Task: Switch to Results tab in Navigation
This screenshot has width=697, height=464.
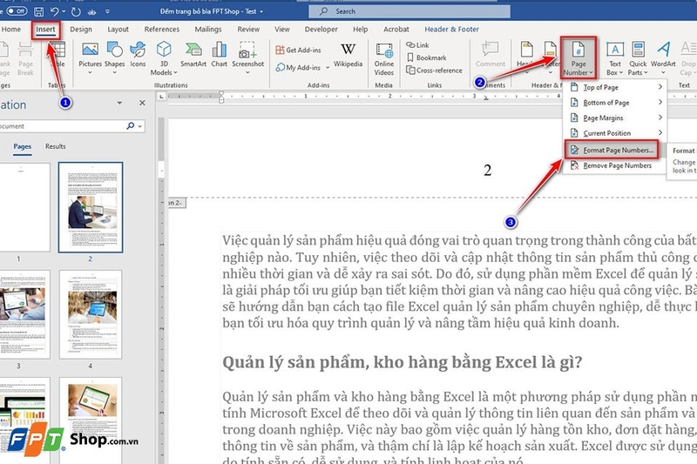Action: pyautogui.click(x=56, y=146)
